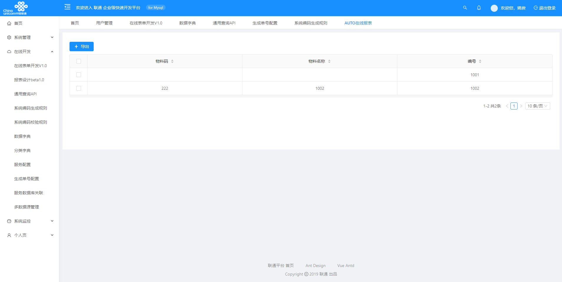Viewport: 562px width, 282px height.
Task: Click the 222 cell in 物料码 column
Action: [165, 88]
